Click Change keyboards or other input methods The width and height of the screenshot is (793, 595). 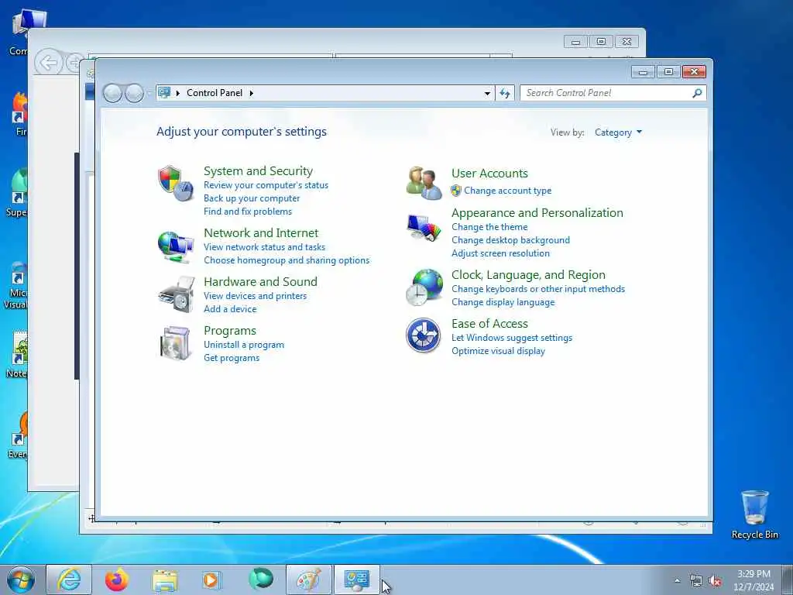pyautogui.click(x=537, y=289)
